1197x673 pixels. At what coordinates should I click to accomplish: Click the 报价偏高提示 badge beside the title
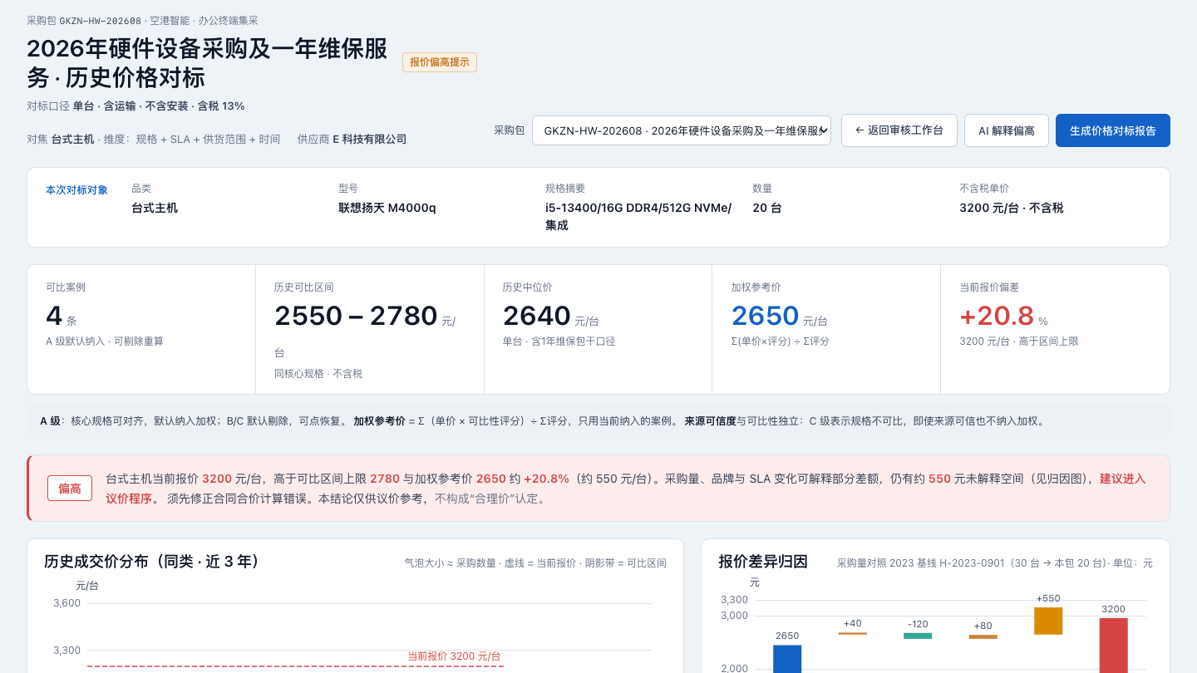[x=440, y=62]
